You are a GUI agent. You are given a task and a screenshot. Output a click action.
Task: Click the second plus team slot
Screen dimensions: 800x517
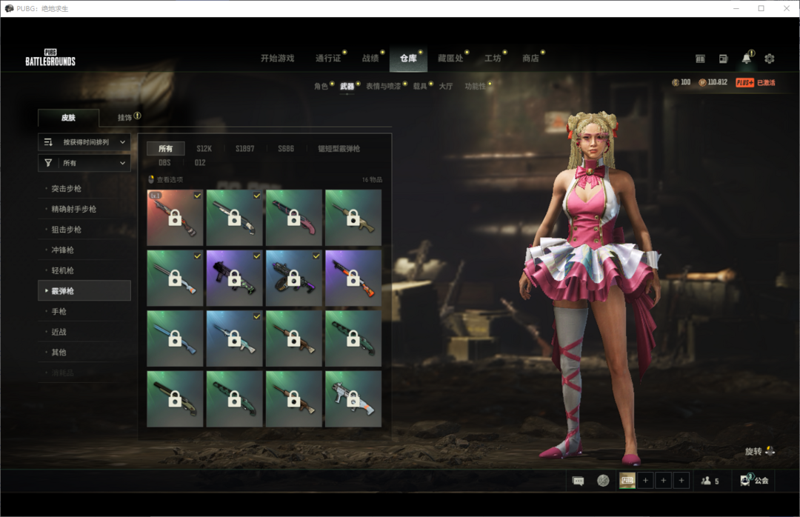click(663, 480)
